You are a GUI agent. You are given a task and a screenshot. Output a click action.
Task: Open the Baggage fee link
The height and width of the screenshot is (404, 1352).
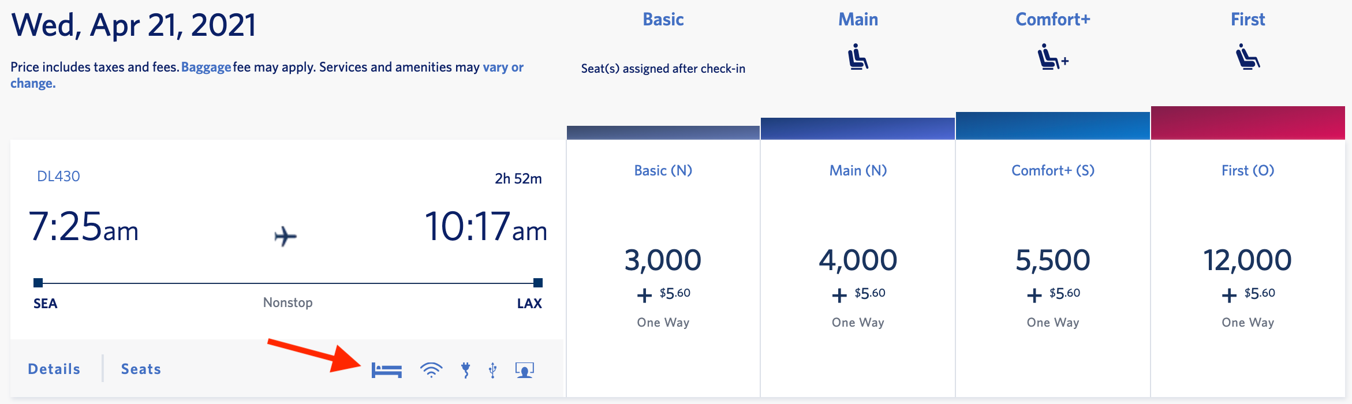[206, 67]
